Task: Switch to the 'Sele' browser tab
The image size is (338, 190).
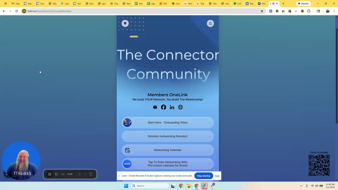Action: pos(53,4)
